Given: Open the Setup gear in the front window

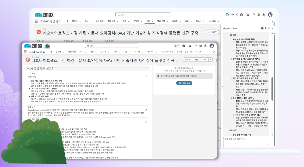Looking at the screenshot, I should pyautogui.click(x=201, y=46).
